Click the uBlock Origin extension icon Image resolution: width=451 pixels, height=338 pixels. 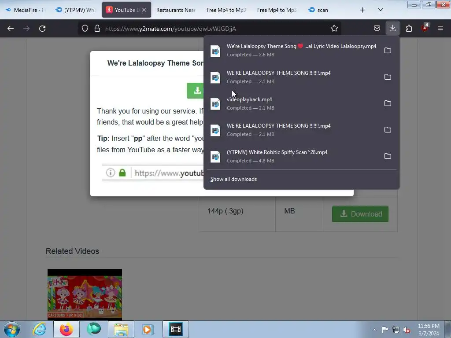[x=425, y=28]
